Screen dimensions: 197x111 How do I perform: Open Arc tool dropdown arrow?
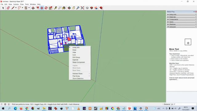(x=22, y=8)
